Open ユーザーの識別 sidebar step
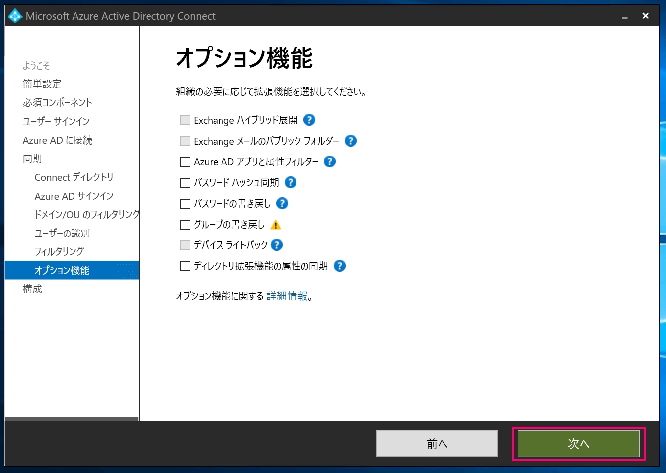The width and height of the screenshot is (666, 473). [62, 233]
